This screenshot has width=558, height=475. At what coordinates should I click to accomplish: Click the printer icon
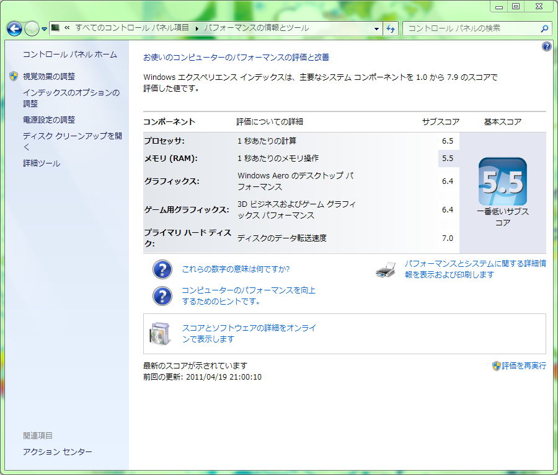click(x=386, y=270)
